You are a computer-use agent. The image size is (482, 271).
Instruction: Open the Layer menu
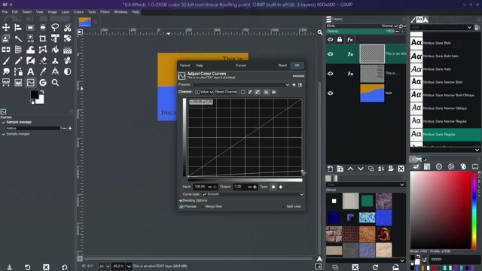pyautogui.click(x=66, y=12)
